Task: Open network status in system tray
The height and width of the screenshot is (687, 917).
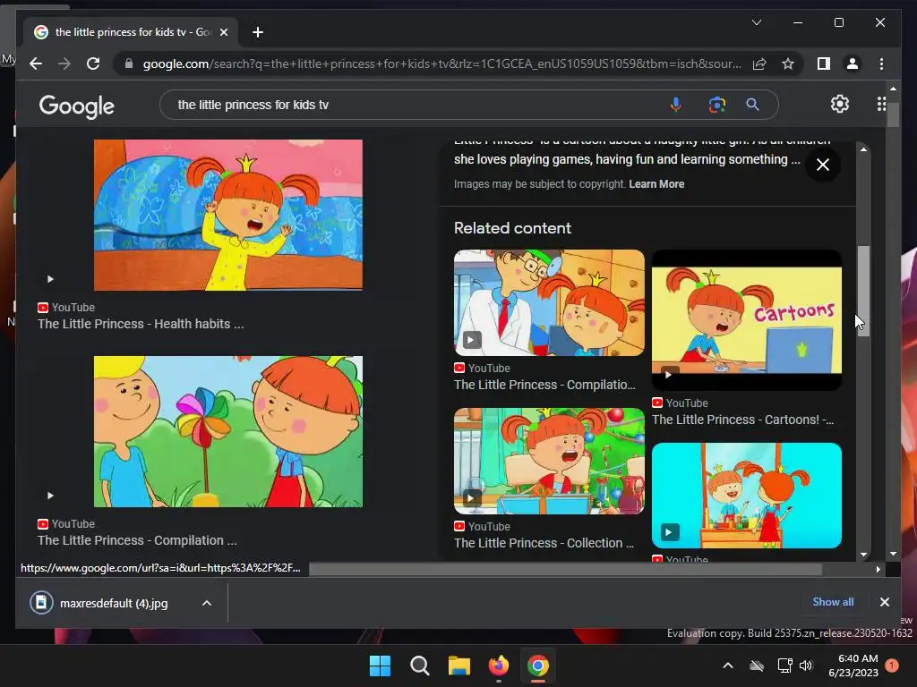Action: (x=784, y=666)
